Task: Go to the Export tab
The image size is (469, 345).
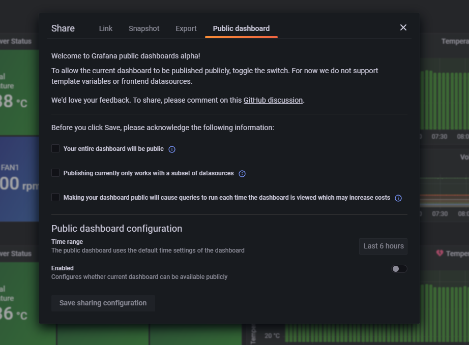Action: (x=186, y=28)
